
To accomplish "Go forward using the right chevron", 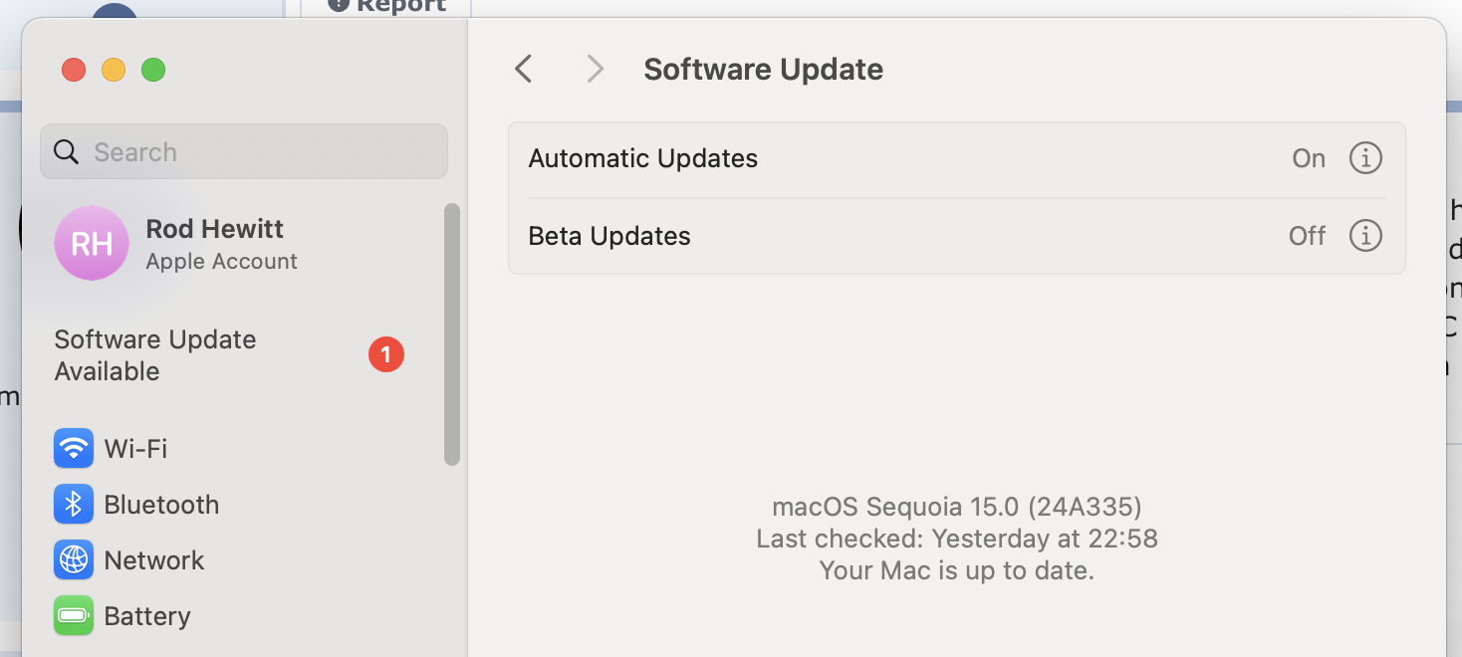I will (595, 69).
